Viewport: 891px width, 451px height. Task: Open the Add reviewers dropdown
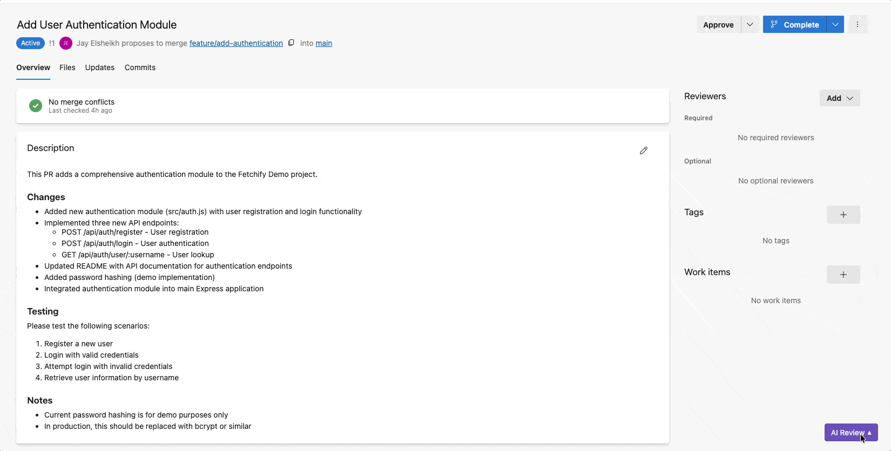839,98
